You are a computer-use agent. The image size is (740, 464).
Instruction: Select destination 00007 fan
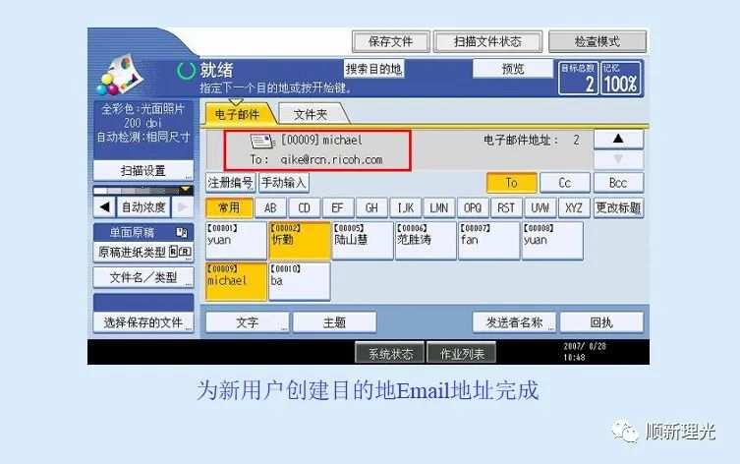pos(489,240)
